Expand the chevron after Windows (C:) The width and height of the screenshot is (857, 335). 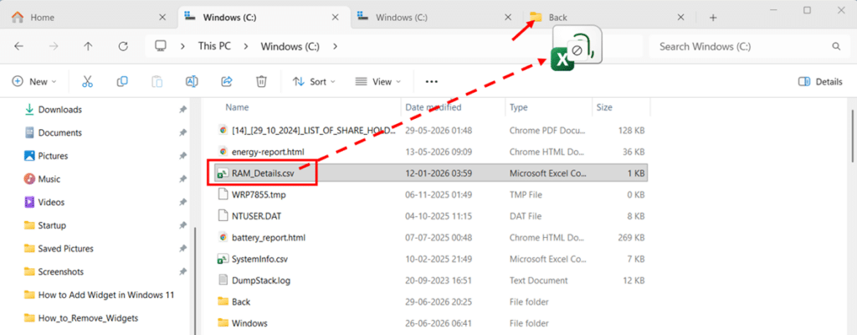335,47
